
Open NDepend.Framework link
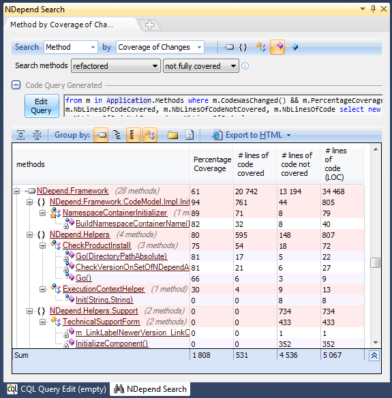coord(73,191)
